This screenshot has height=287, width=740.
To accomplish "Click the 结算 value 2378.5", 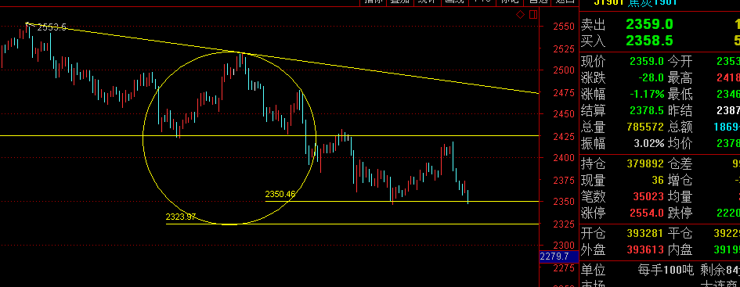I will click(647, 110).
